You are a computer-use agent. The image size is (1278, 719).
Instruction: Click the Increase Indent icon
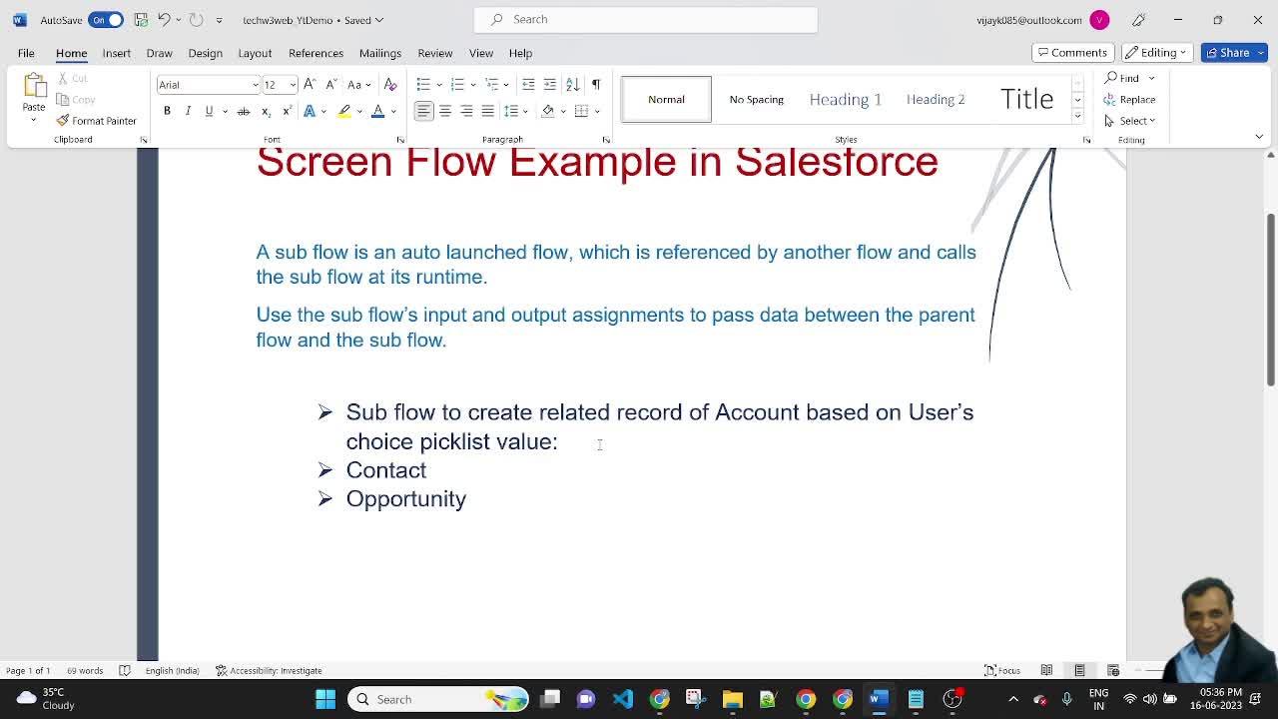(549, 85)
